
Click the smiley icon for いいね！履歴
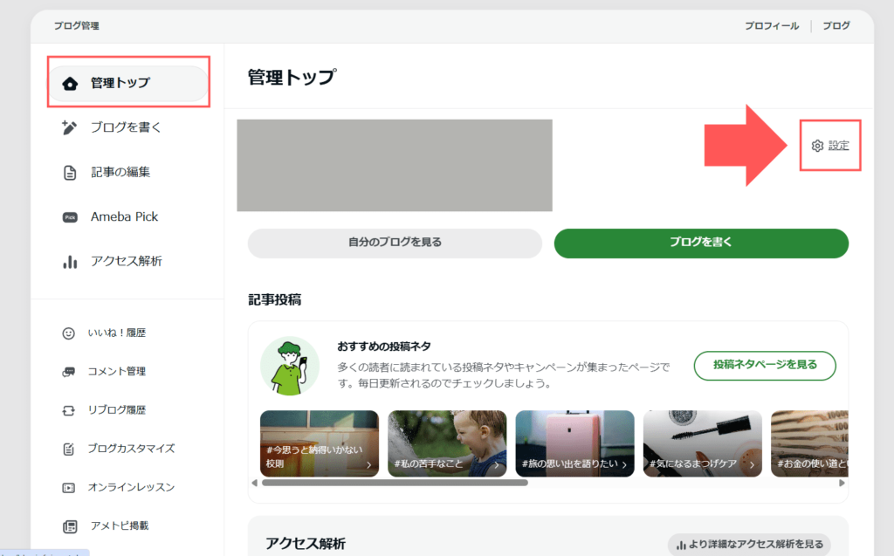[69, 333]
